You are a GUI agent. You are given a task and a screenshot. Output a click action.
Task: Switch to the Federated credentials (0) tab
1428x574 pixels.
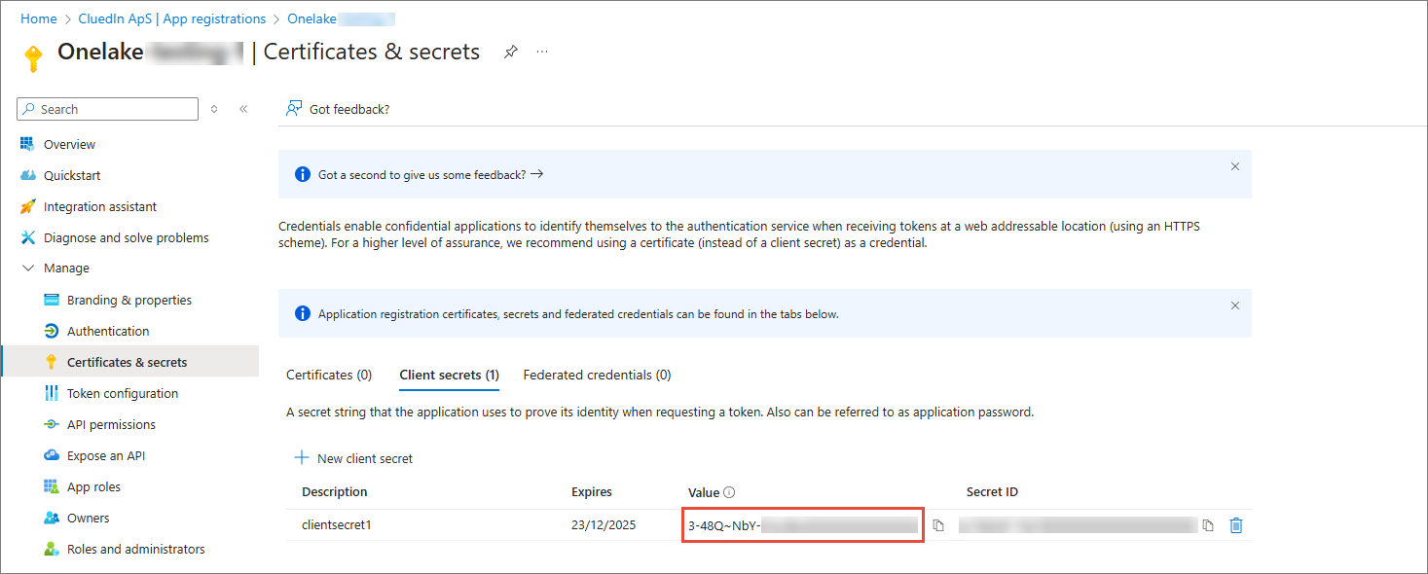(x=597, y=375)
